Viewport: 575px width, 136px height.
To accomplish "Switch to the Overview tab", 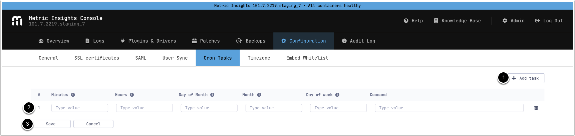I will pyautogui.click(x=54, y=41).
